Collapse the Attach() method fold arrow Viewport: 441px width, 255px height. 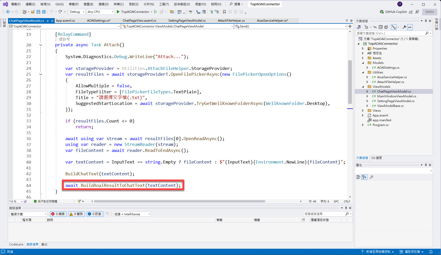pos(41,45)
